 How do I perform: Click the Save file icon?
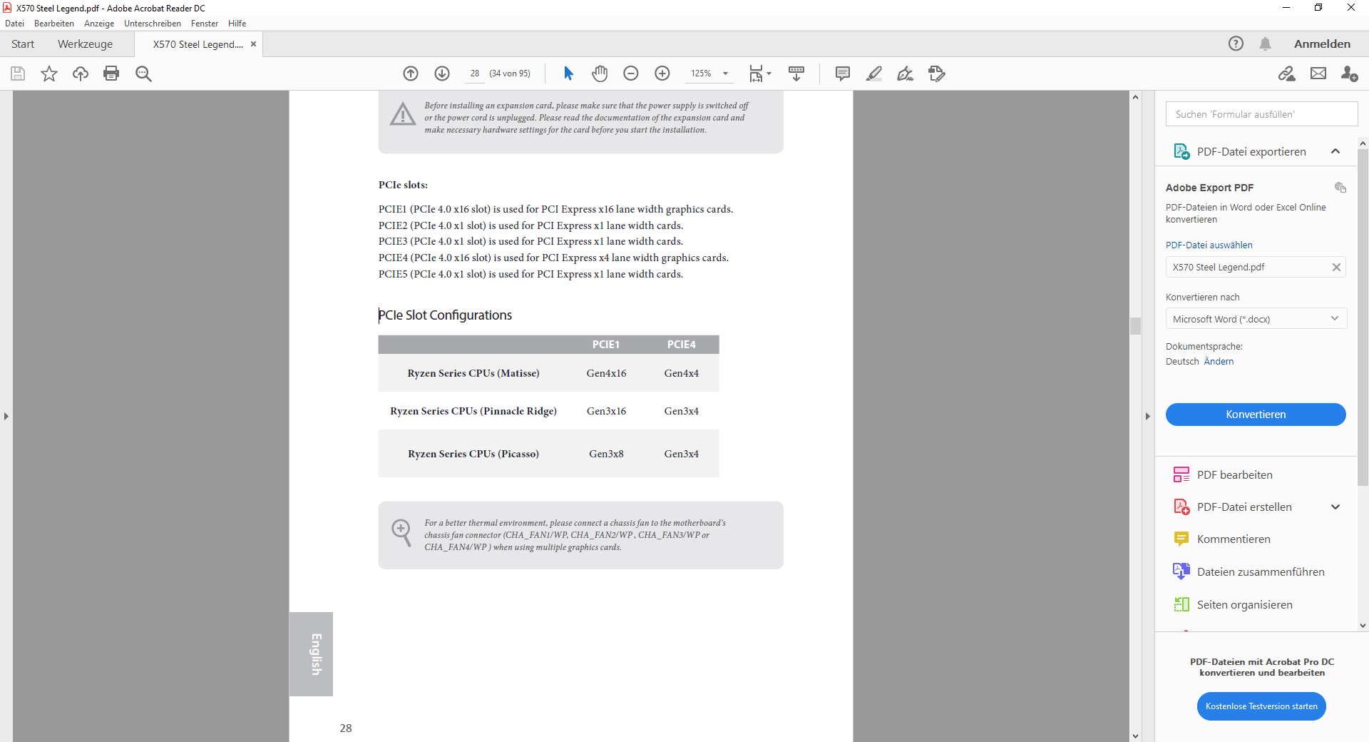(x=18, y=73)
